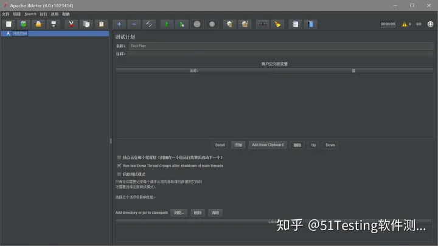This screenshot has width=438, height=246.
Task: Click the Stop test round icon
Action: pos(197,24)
